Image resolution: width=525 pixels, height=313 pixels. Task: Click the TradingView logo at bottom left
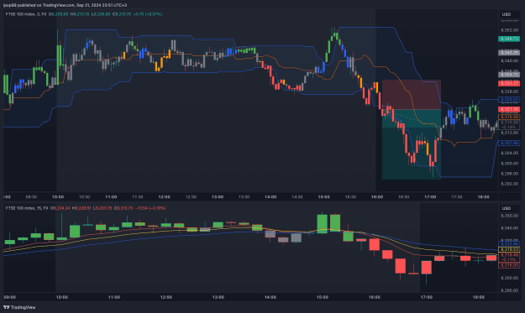coord(19,307)
